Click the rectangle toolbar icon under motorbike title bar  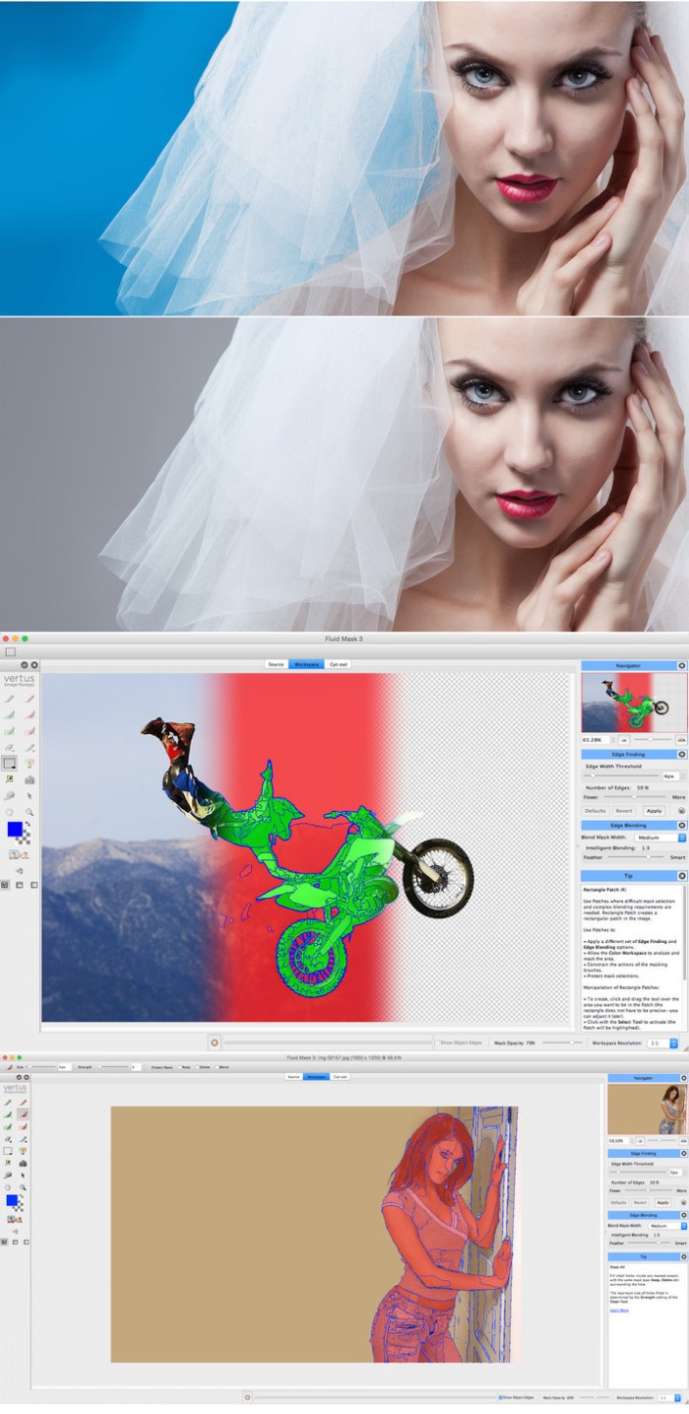coord(10,651)
